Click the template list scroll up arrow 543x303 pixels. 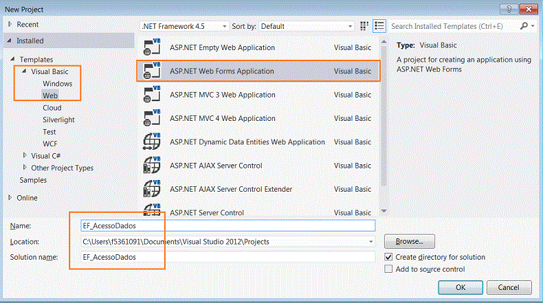(x=384, y=42)
